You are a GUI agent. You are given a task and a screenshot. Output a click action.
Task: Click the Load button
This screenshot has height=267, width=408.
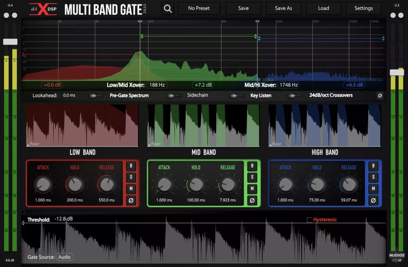pyautogui.click(x=323, y=8)
